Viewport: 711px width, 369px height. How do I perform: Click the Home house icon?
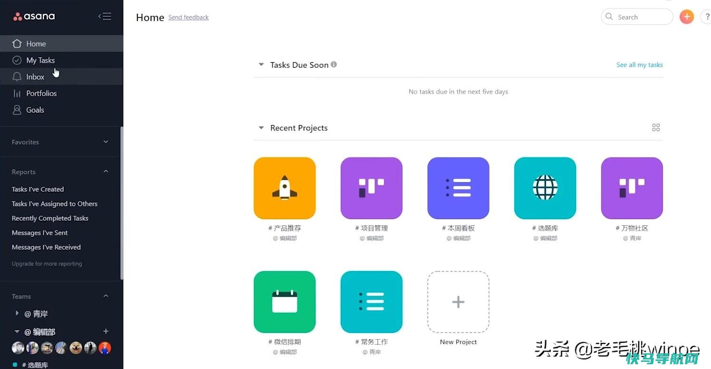point(17,44)
